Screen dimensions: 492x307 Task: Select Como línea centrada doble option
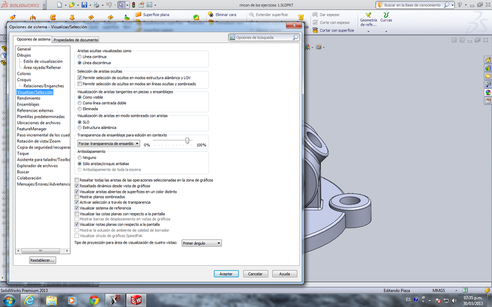point(79,103)
